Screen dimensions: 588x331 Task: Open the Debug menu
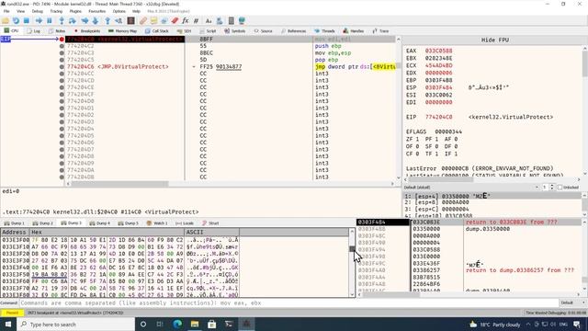37,11
